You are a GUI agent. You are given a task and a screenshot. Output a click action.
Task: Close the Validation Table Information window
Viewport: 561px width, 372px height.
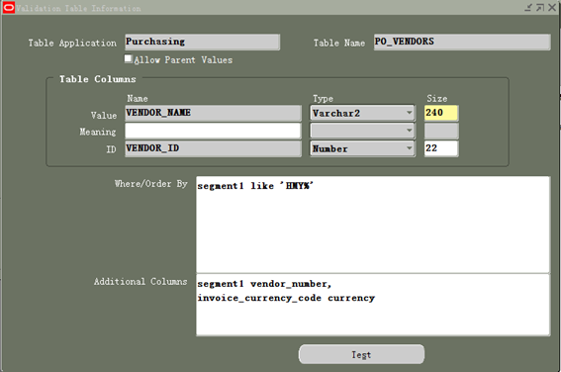coord(552,7)
